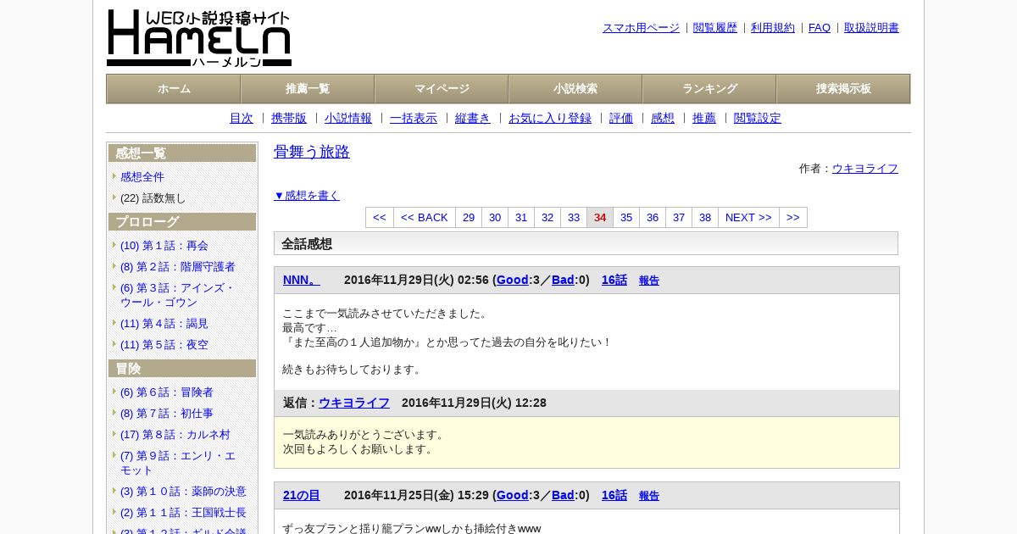
Task: Go to the ホーム tab
Action: click(x=174, y=88)
